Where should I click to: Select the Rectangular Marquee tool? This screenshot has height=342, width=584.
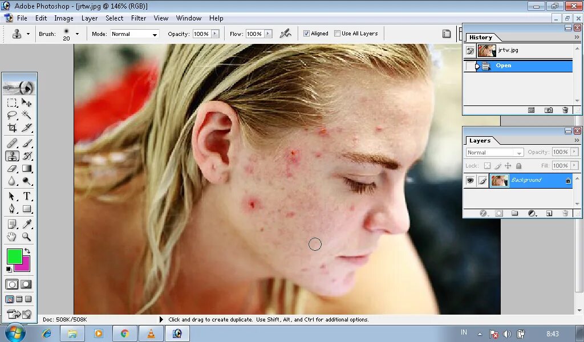(x=12, y=103)
